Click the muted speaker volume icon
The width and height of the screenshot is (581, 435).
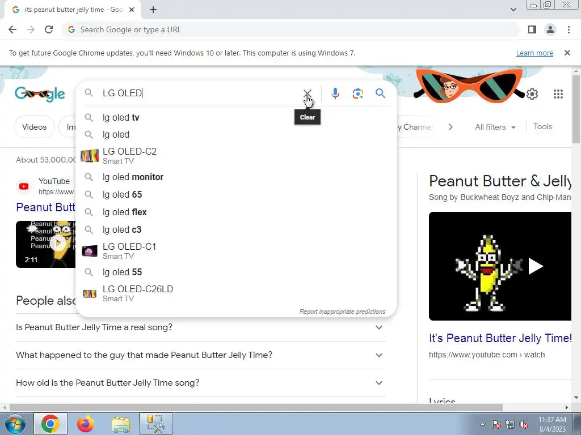[x=524, y=425]
